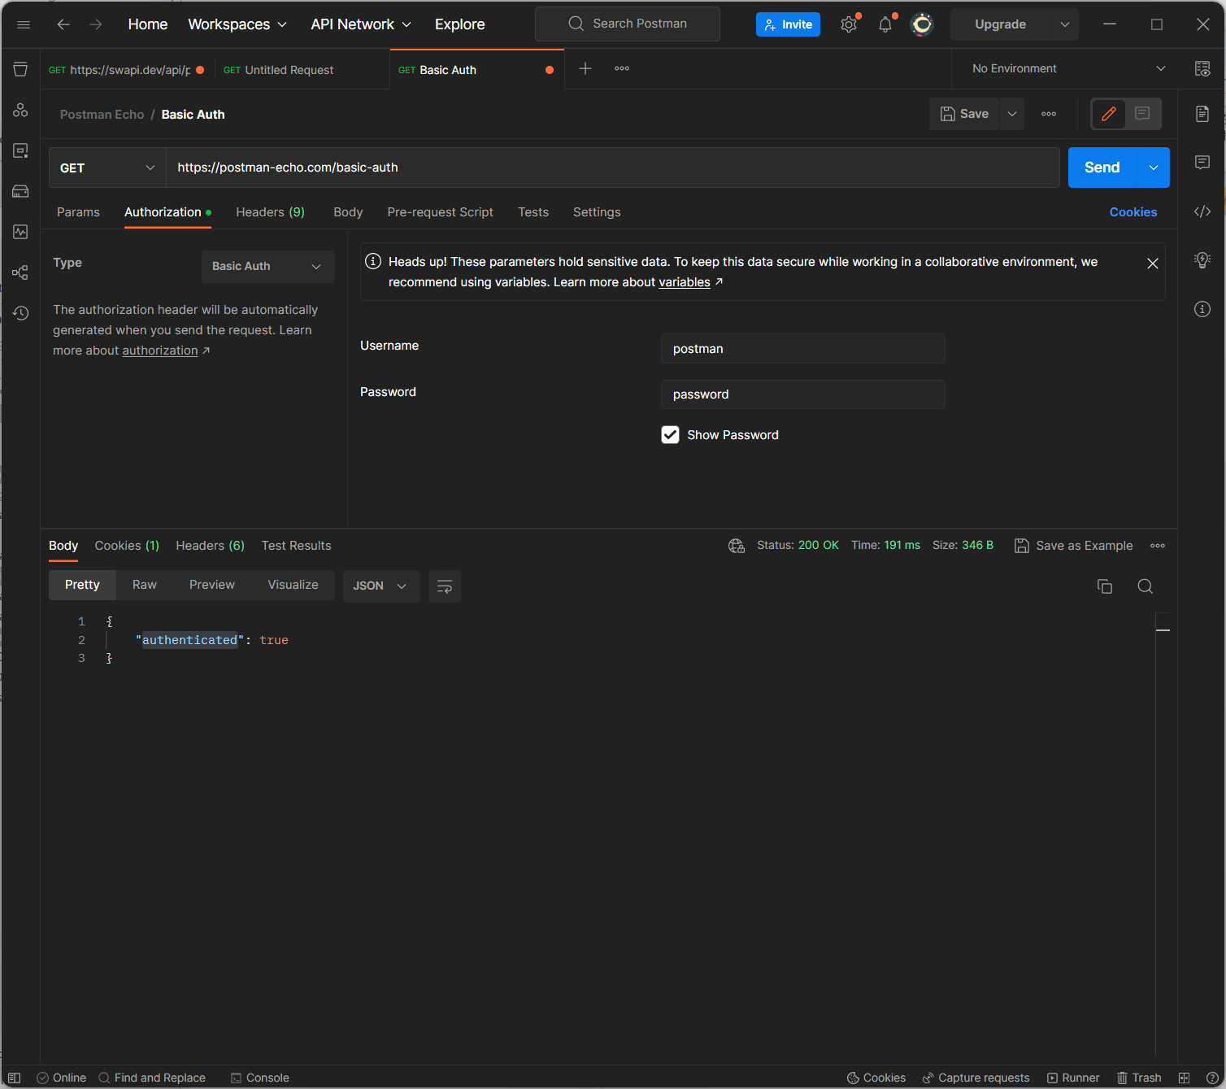Open request Info icon in right sidebar
Screen dimensions: 1226x1089
[x=1202, y=309]
